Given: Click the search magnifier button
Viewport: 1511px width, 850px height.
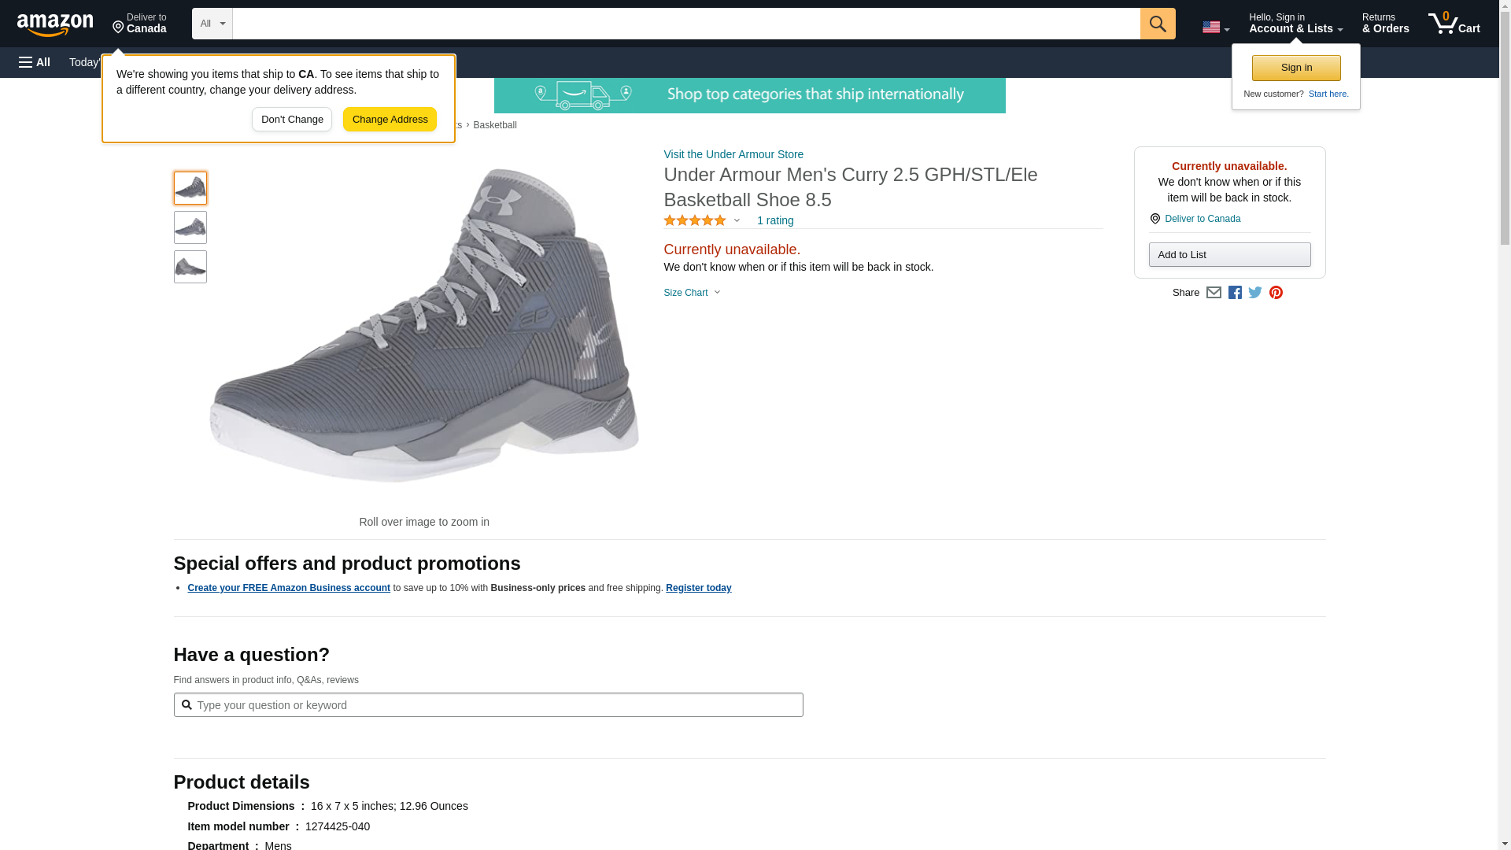Looking at the screenshot, I should 1157,24.
